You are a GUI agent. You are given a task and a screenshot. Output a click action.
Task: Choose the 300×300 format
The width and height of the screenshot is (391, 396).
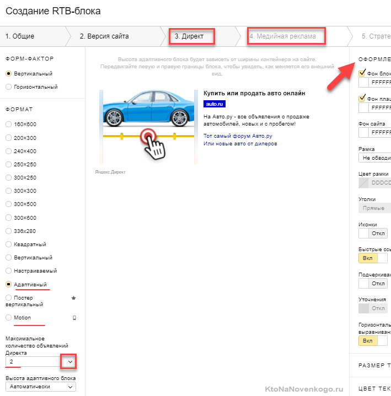9,191
